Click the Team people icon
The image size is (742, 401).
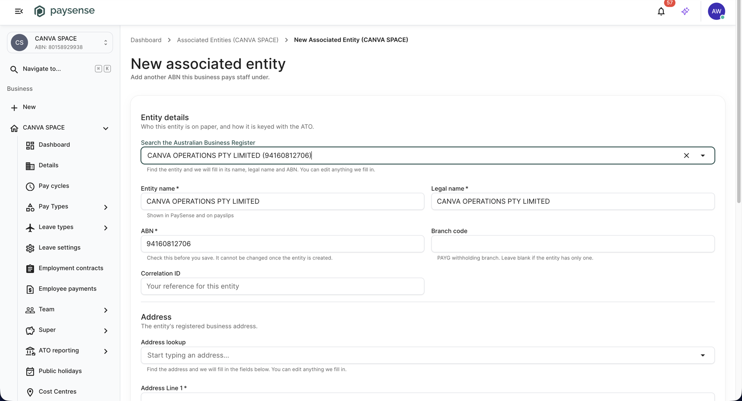[x=30, y=310]
